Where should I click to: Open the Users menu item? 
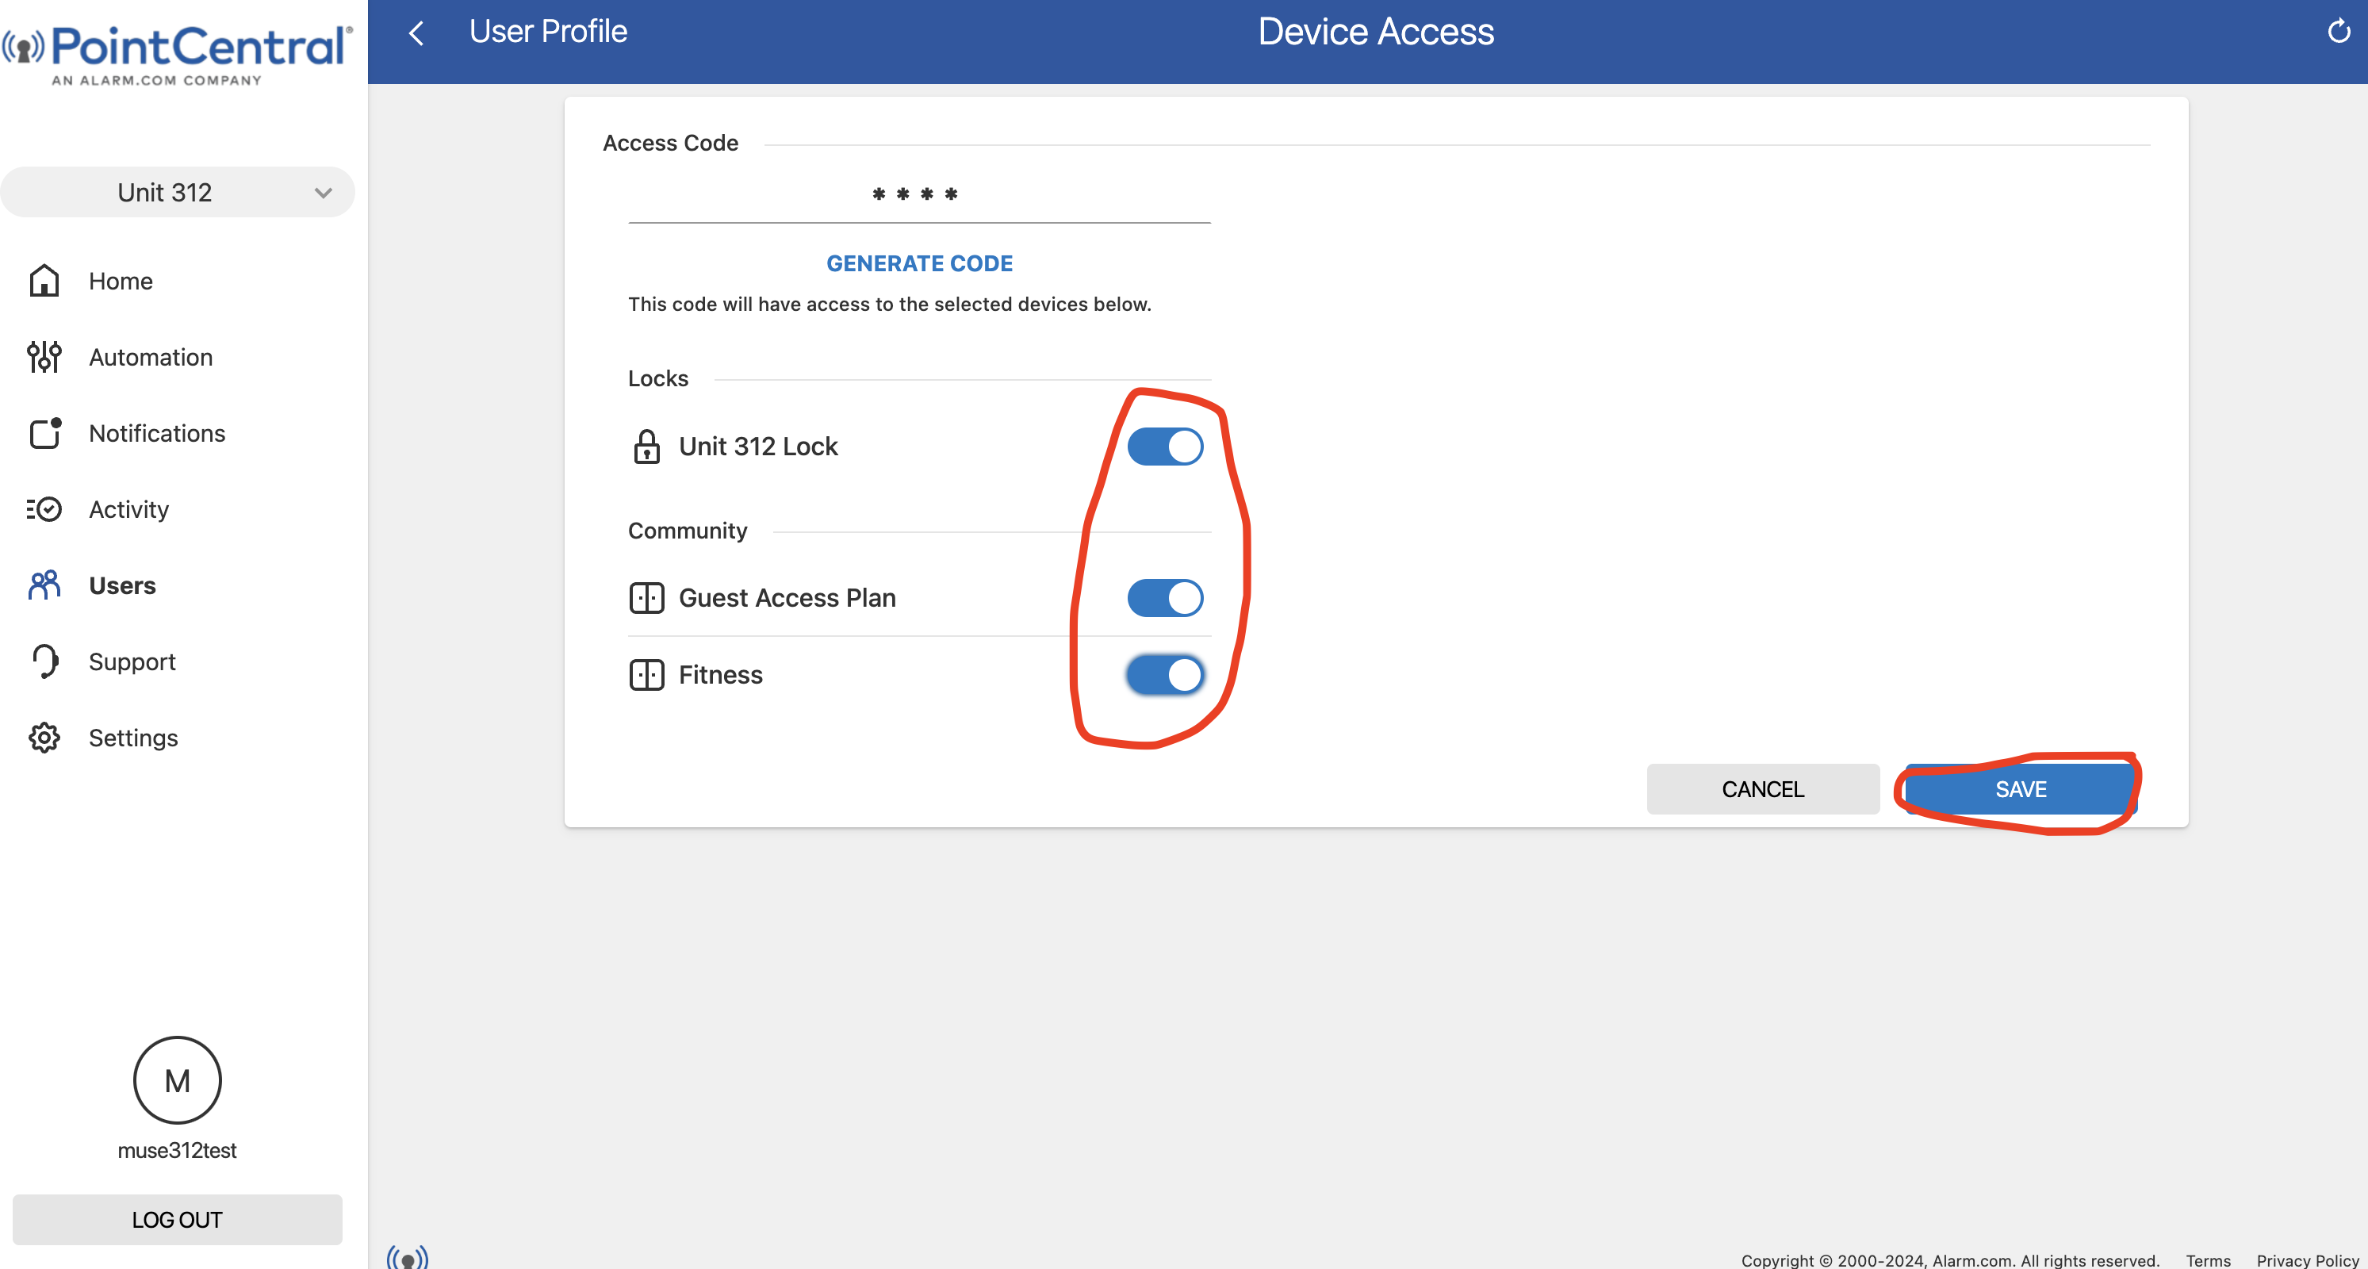click(x=121, y=586)
